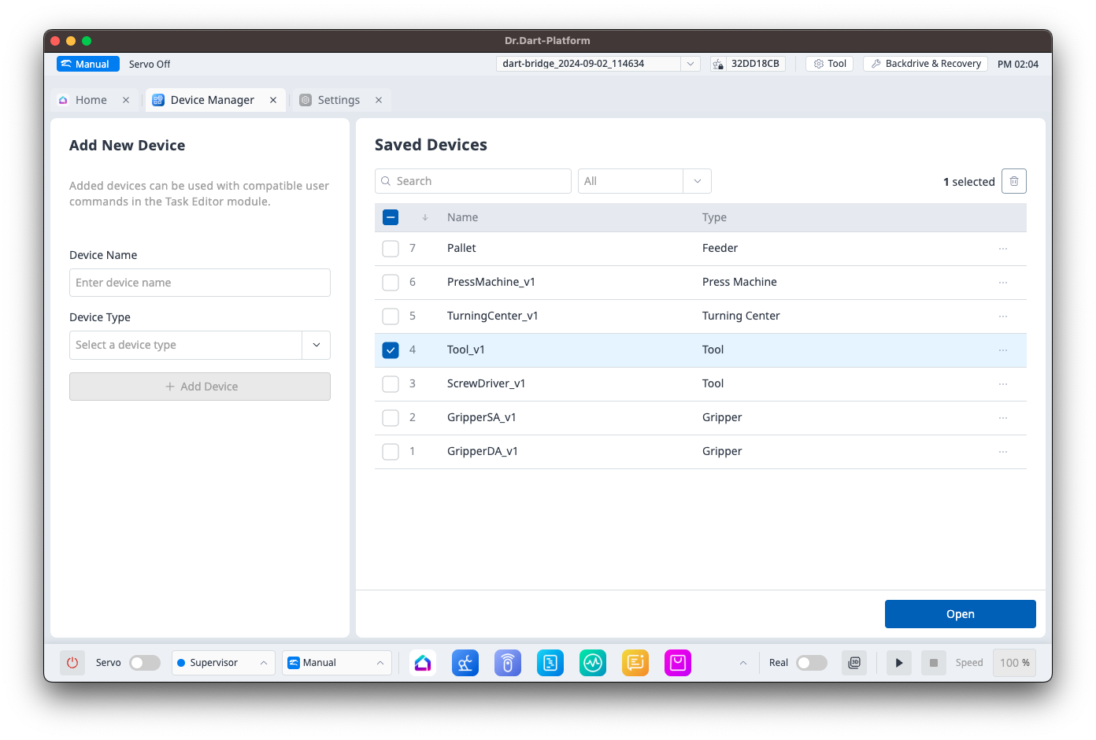
Task: Switch to the Settings tab
Action: [x=339, y=100]
